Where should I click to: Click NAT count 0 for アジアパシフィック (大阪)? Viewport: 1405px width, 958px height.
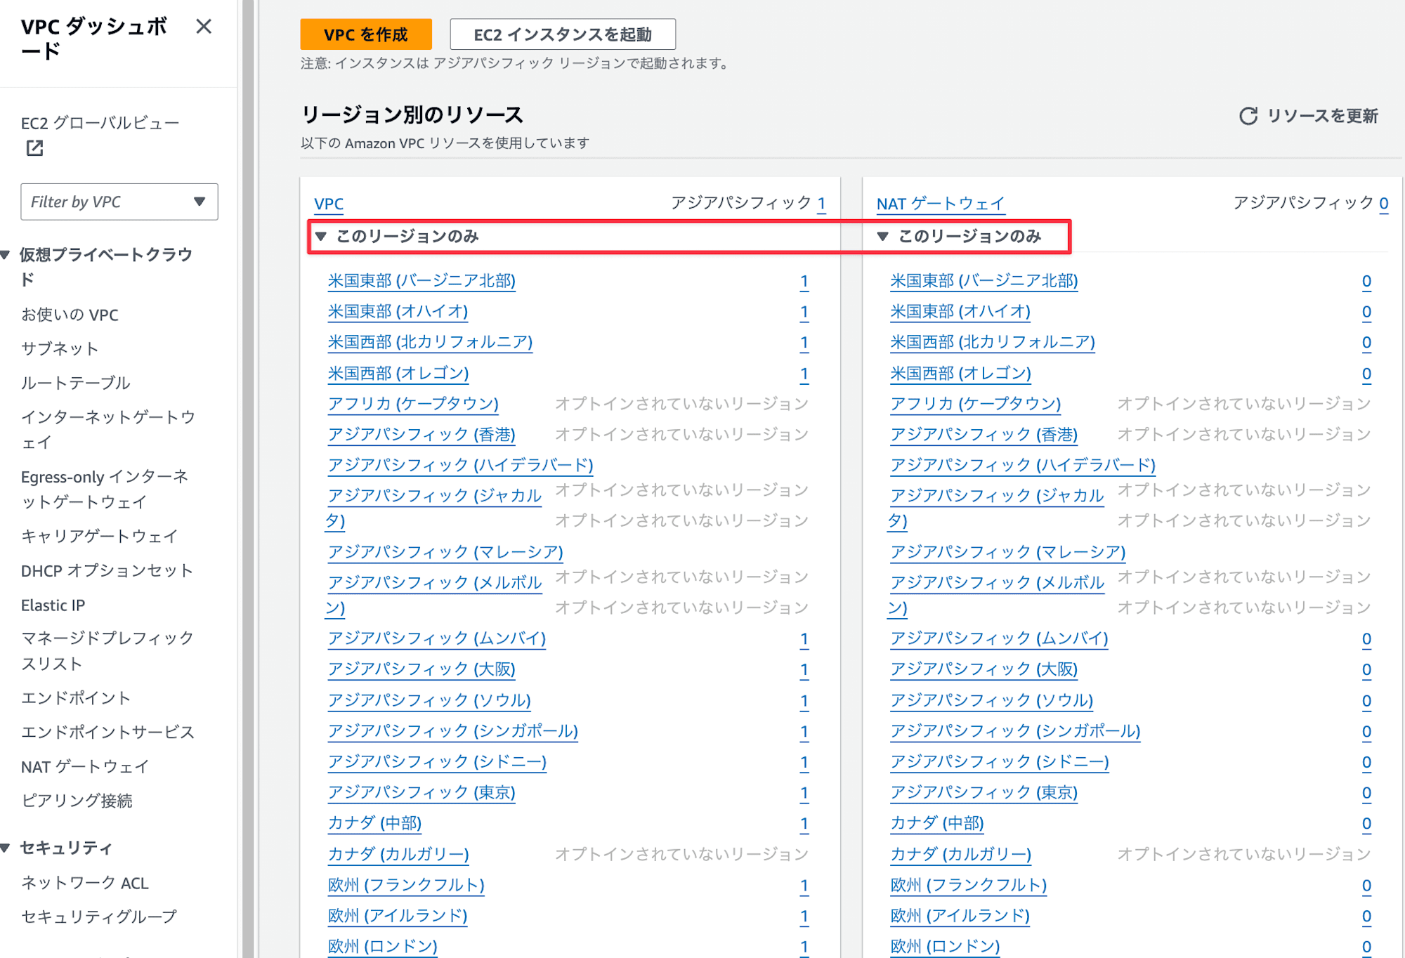(1366, 670)
